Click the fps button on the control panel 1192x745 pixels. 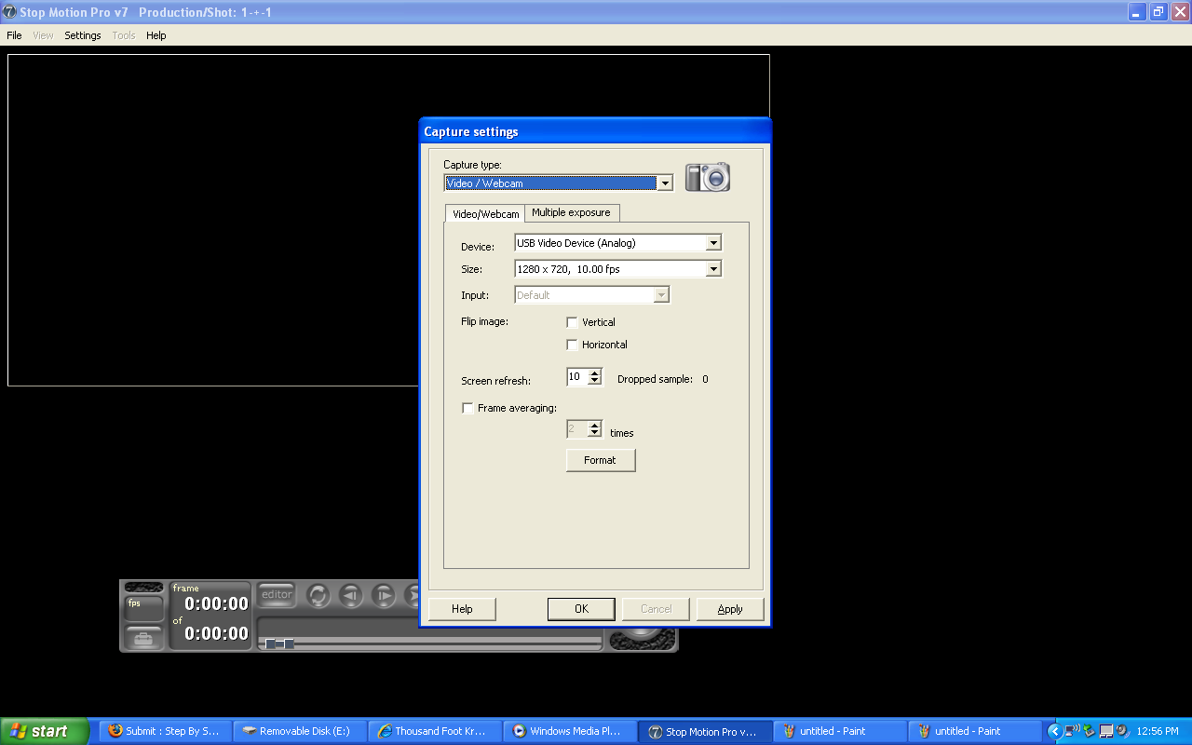143,608
